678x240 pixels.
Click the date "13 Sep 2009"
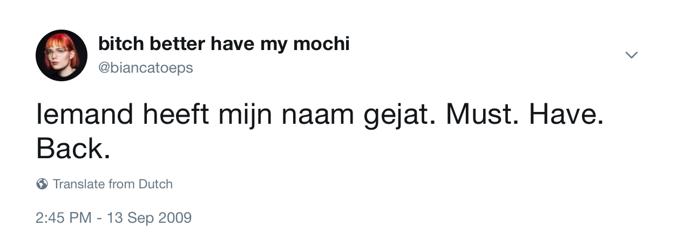click(x=149, y=218)
